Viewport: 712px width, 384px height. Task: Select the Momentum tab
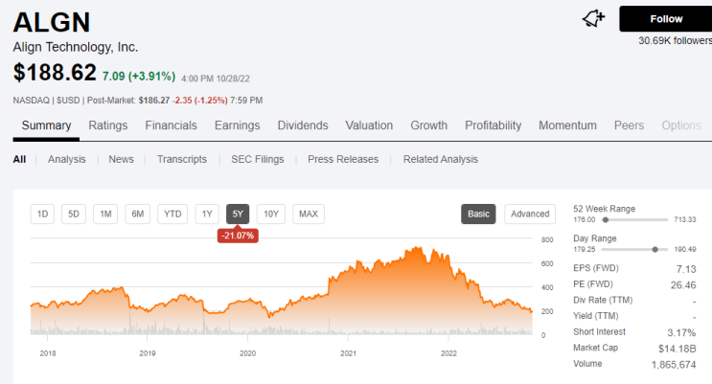[567, 125]
